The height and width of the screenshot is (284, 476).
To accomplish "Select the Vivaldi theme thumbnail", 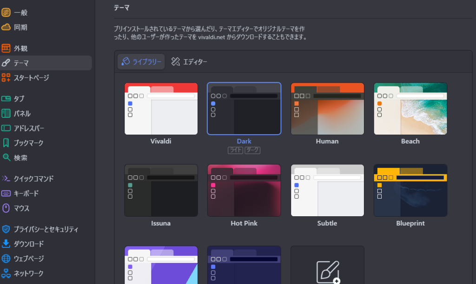I will (x=161, y=109).
